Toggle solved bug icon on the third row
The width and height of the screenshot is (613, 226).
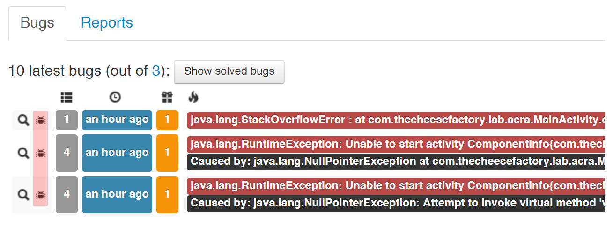[x=41, y=194]
